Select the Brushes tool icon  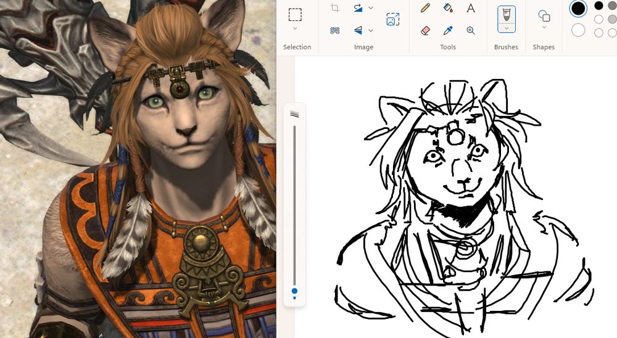pyautogui.click(x=506, y=14)
